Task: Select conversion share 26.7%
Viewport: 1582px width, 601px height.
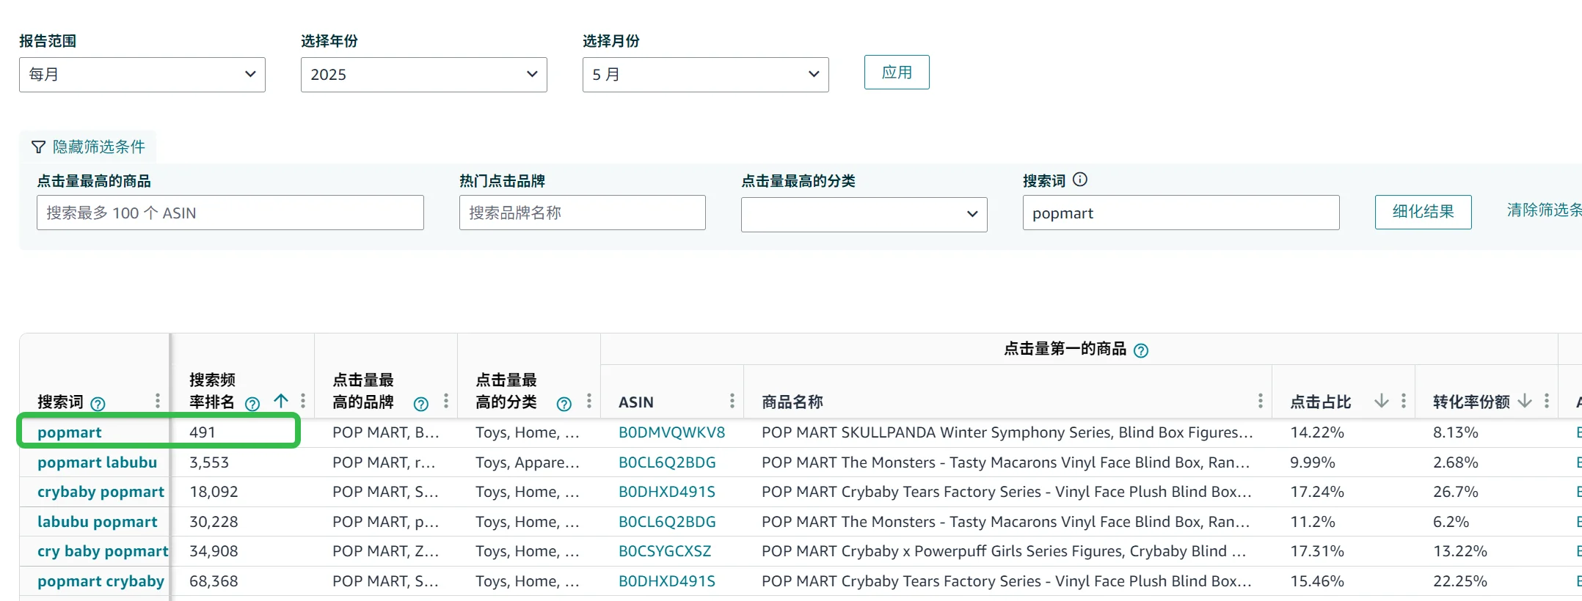Action: (x=1456, y=492)
